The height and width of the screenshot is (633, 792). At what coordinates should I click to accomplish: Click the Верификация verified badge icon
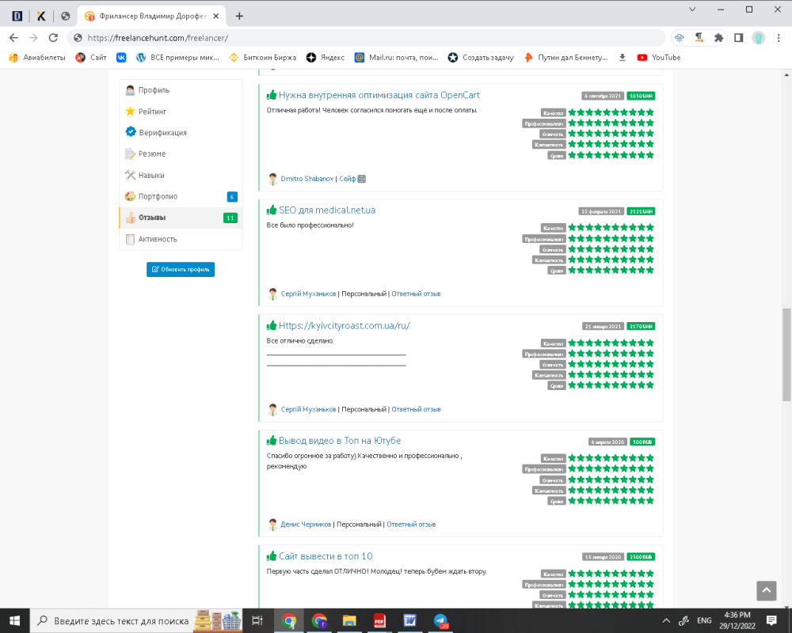pos(131,133)
